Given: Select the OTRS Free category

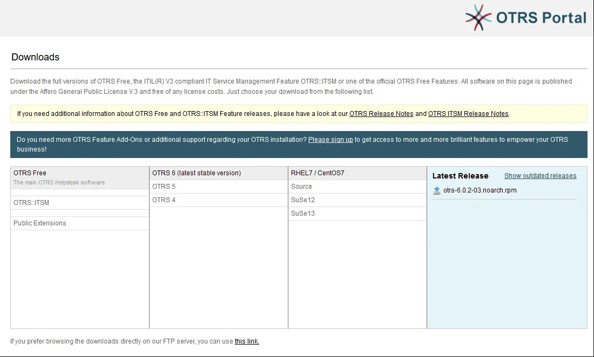Looking at the screenshot, I should (30, 173).
